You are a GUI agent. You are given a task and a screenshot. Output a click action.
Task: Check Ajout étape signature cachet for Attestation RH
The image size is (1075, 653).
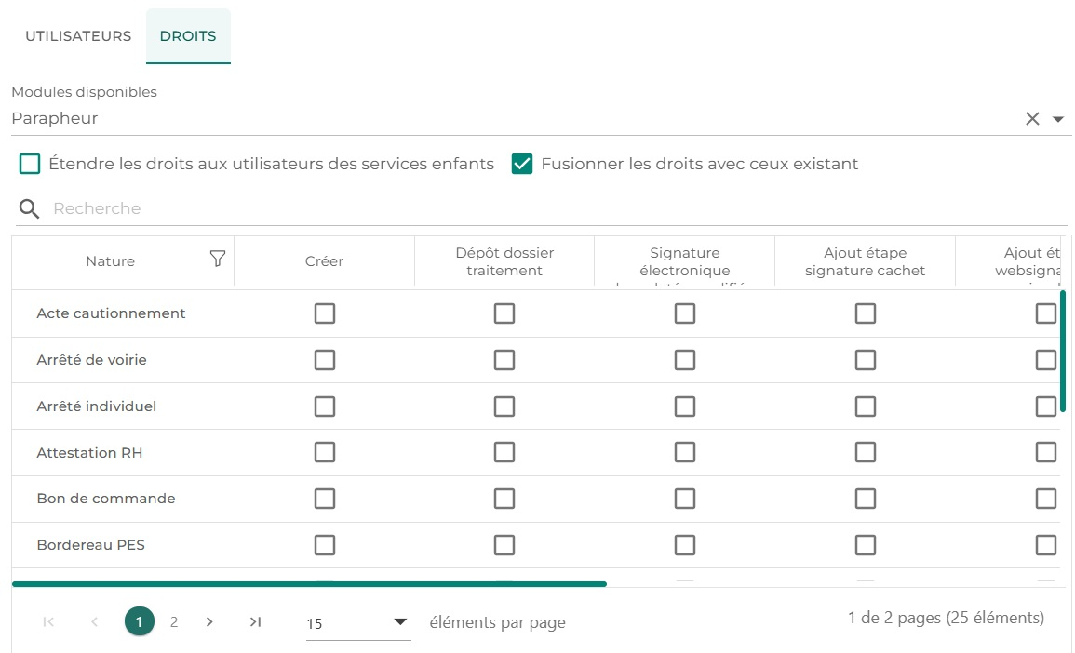coord(866,452)
